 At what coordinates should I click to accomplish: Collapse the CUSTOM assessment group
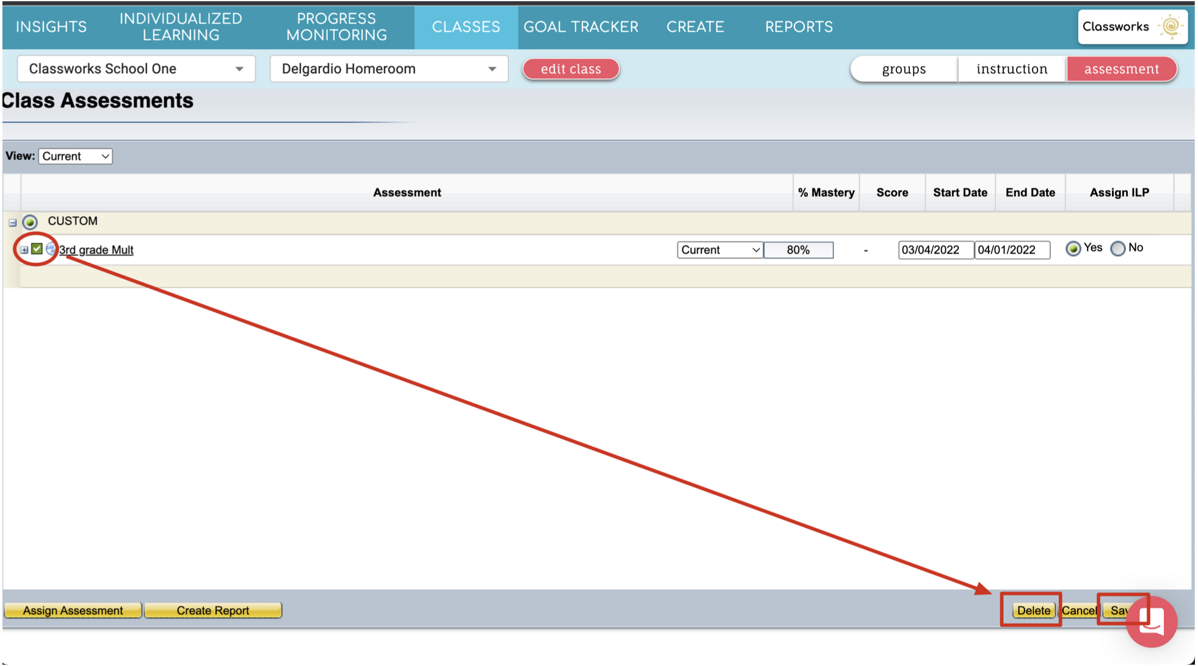(12, 223)
